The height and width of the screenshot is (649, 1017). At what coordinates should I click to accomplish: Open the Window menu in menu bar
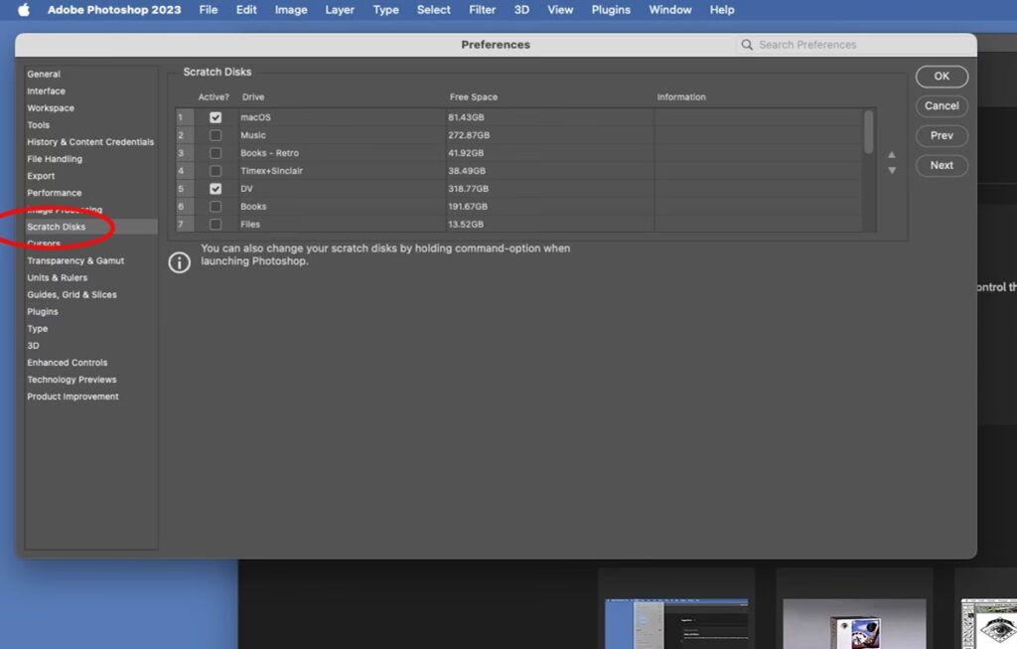(x=670, y=10)
